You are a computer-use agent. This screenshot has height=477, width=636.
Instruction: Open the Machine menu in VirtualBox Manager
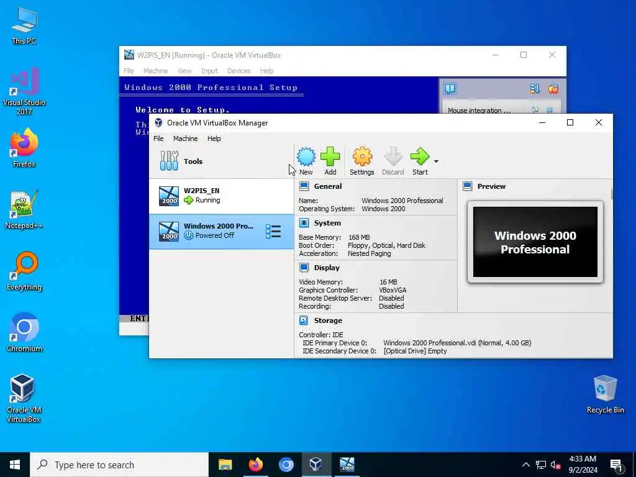[x=185, y=139]
